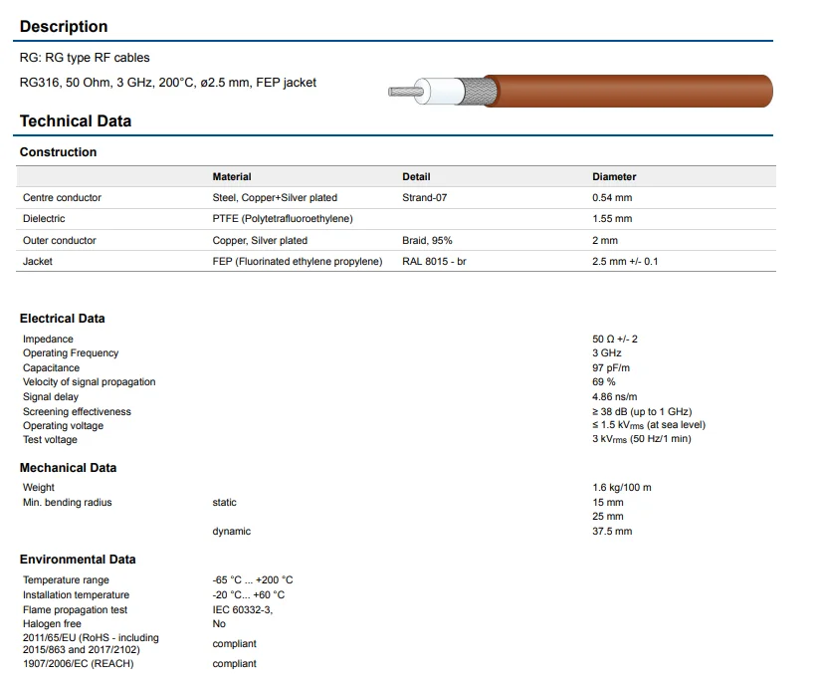Select the 1.6 kg/100 m value
823x682 pixels.
point(621,487)
